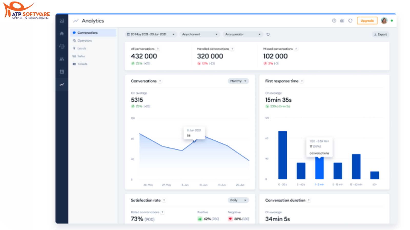
Task: Open the chatbot icon in sidebar
Action: tap(62, 46)
